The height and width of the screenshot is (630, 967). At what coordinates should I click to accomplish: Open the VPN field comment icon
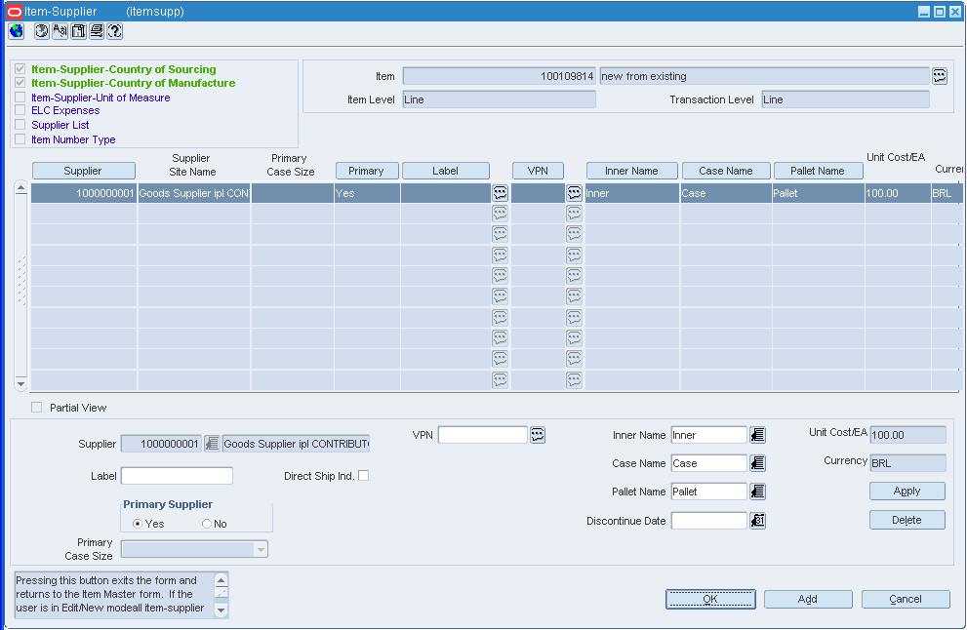pos(538,435)
